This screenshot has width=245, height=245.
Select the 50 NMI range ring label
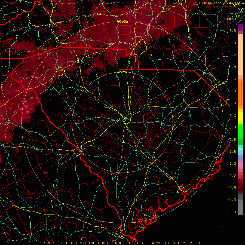coord(122,72)
